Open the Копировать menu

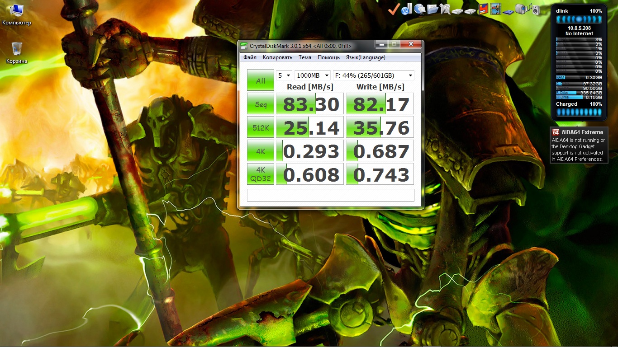[x=277, y=57]
